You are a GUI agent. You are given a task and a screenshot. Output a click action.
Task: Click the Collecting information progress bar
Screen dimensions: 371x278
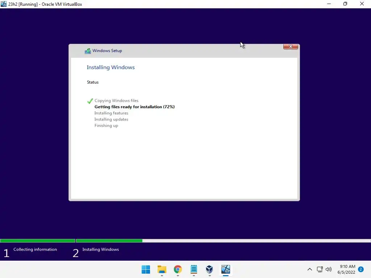tap(38, 241)
